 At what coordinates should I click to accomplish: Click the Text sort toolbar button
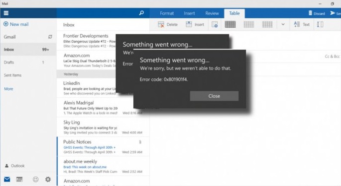(x=301, y=24)
